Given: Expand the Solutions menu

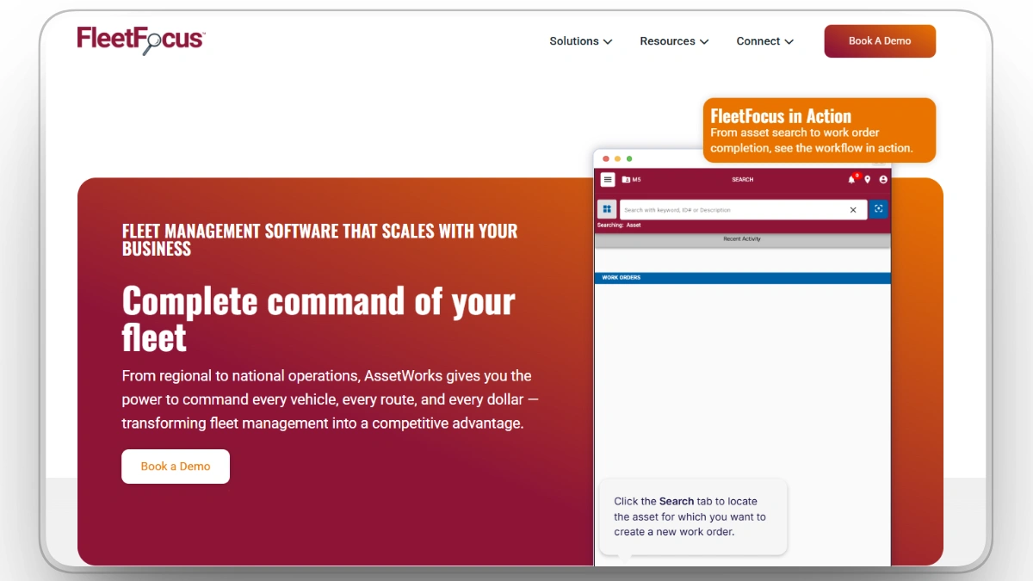Looking at the screenshot, I should click(x=581, y=41).
